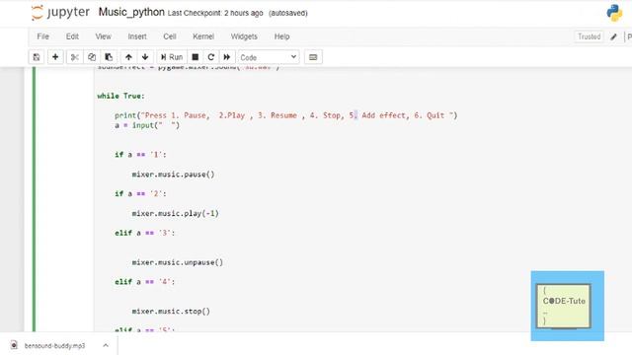Rename the notebook title Music_python

coord(131,12)
